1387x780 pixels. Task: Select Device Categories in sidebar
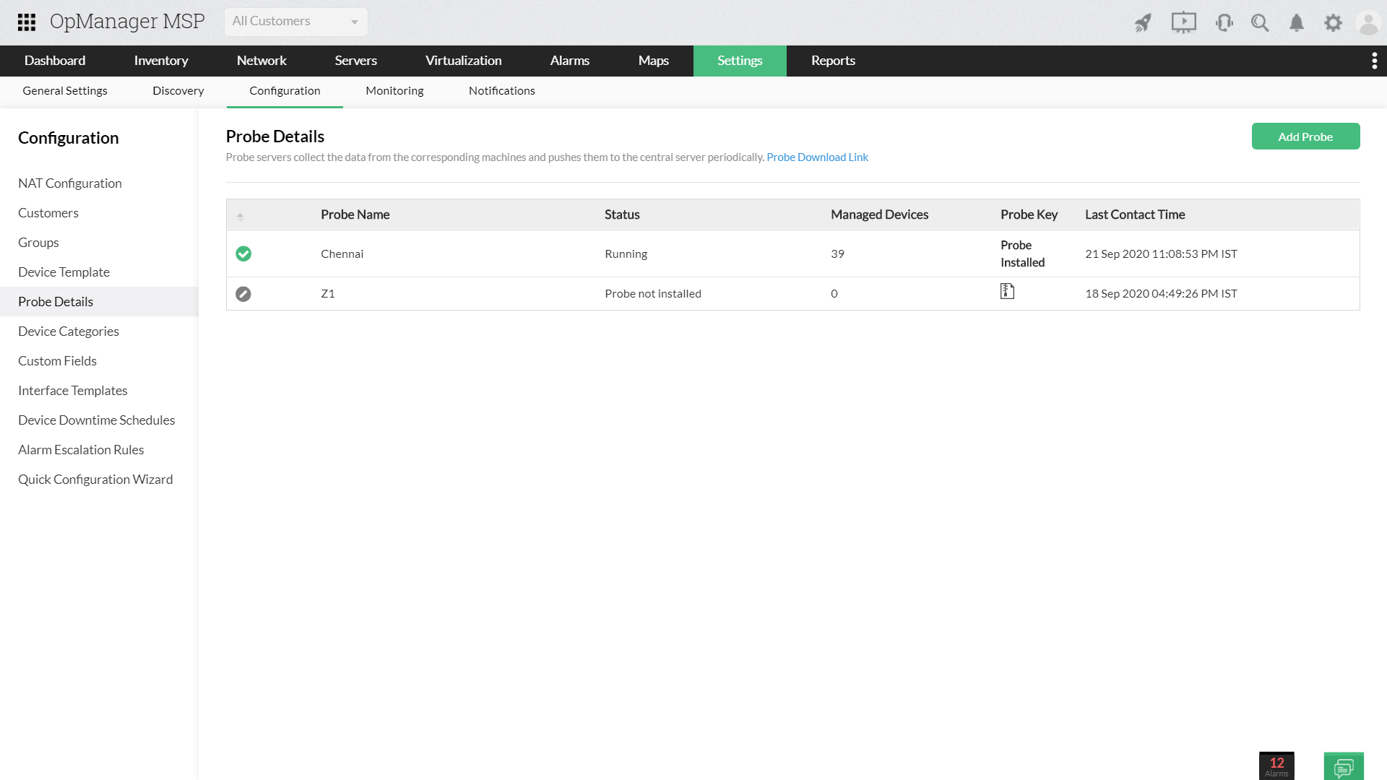(x=69, y=331)
